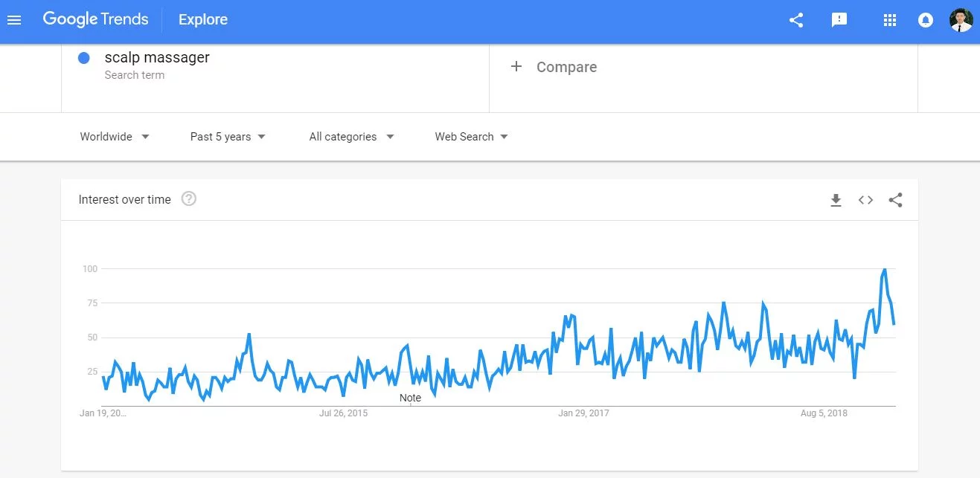Show help for Interest over time
Viewport: 980px width, 478px height.
pos(189,198)
